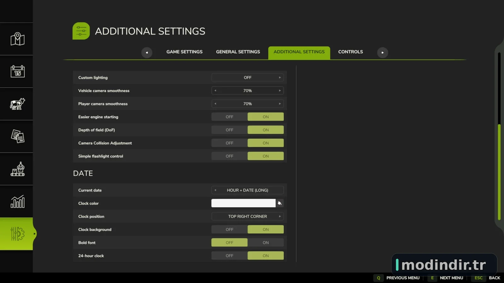The height and width of the screenshot is (283, 504).
Task: Click the previous tabs round arrow
Action: [147, 53]
